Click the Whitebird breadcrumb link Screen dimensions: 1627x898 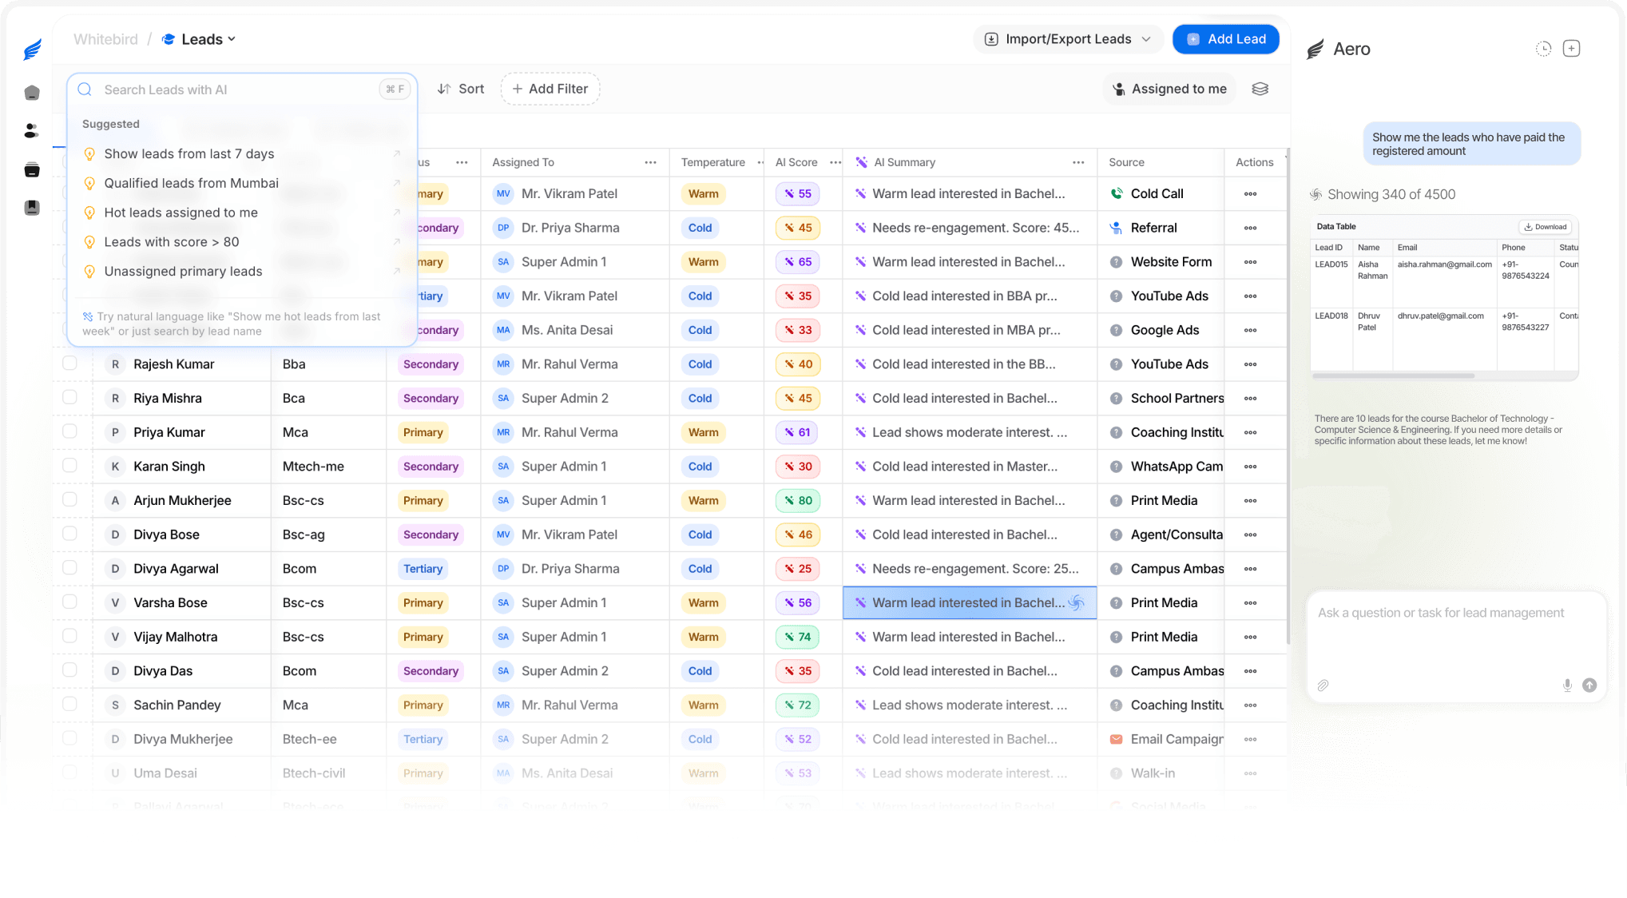(105, 38)
